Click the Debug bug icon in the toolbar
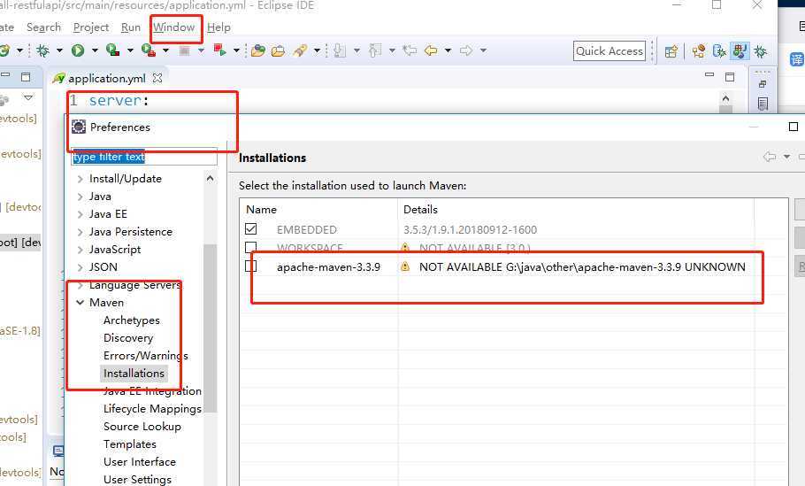805x486 pixels. pos(42,50)
